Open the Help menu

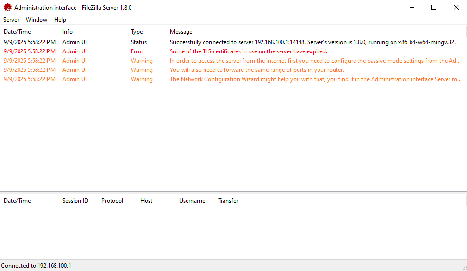point(60,20)
